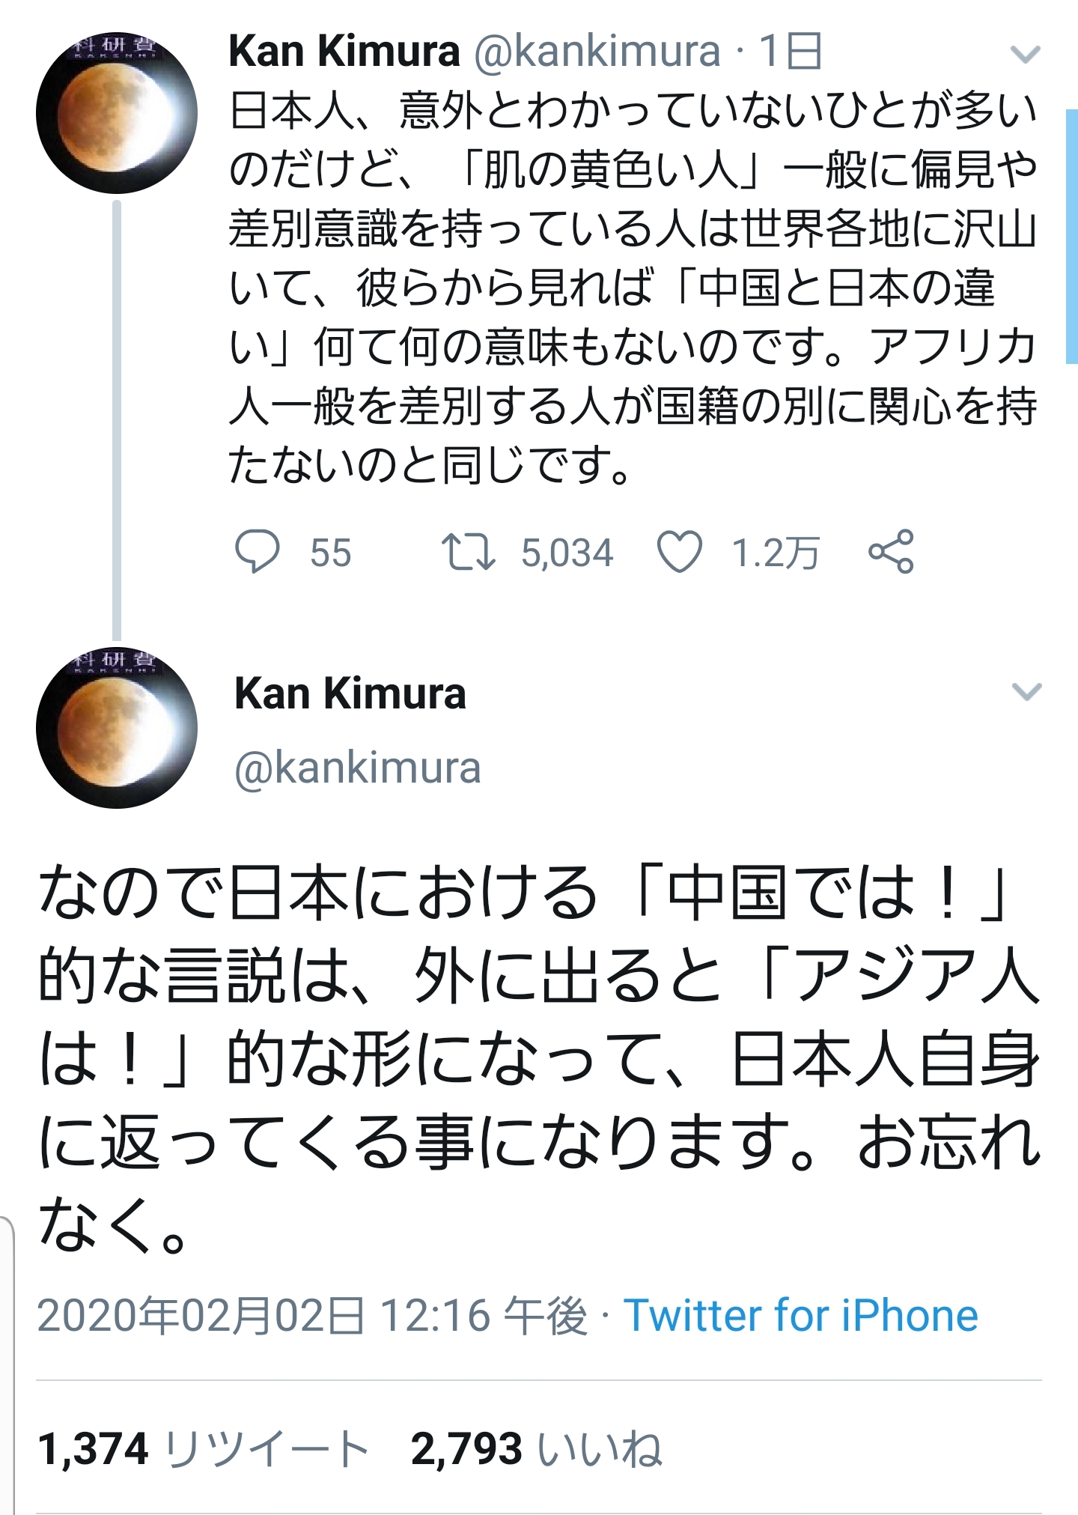Tap the share icon on first tweet
Viewport: 1078px width, 1515px height.
(891, 552)
